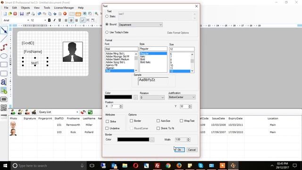
Task: Select Use Today's Date radio button
Action: 107,33
